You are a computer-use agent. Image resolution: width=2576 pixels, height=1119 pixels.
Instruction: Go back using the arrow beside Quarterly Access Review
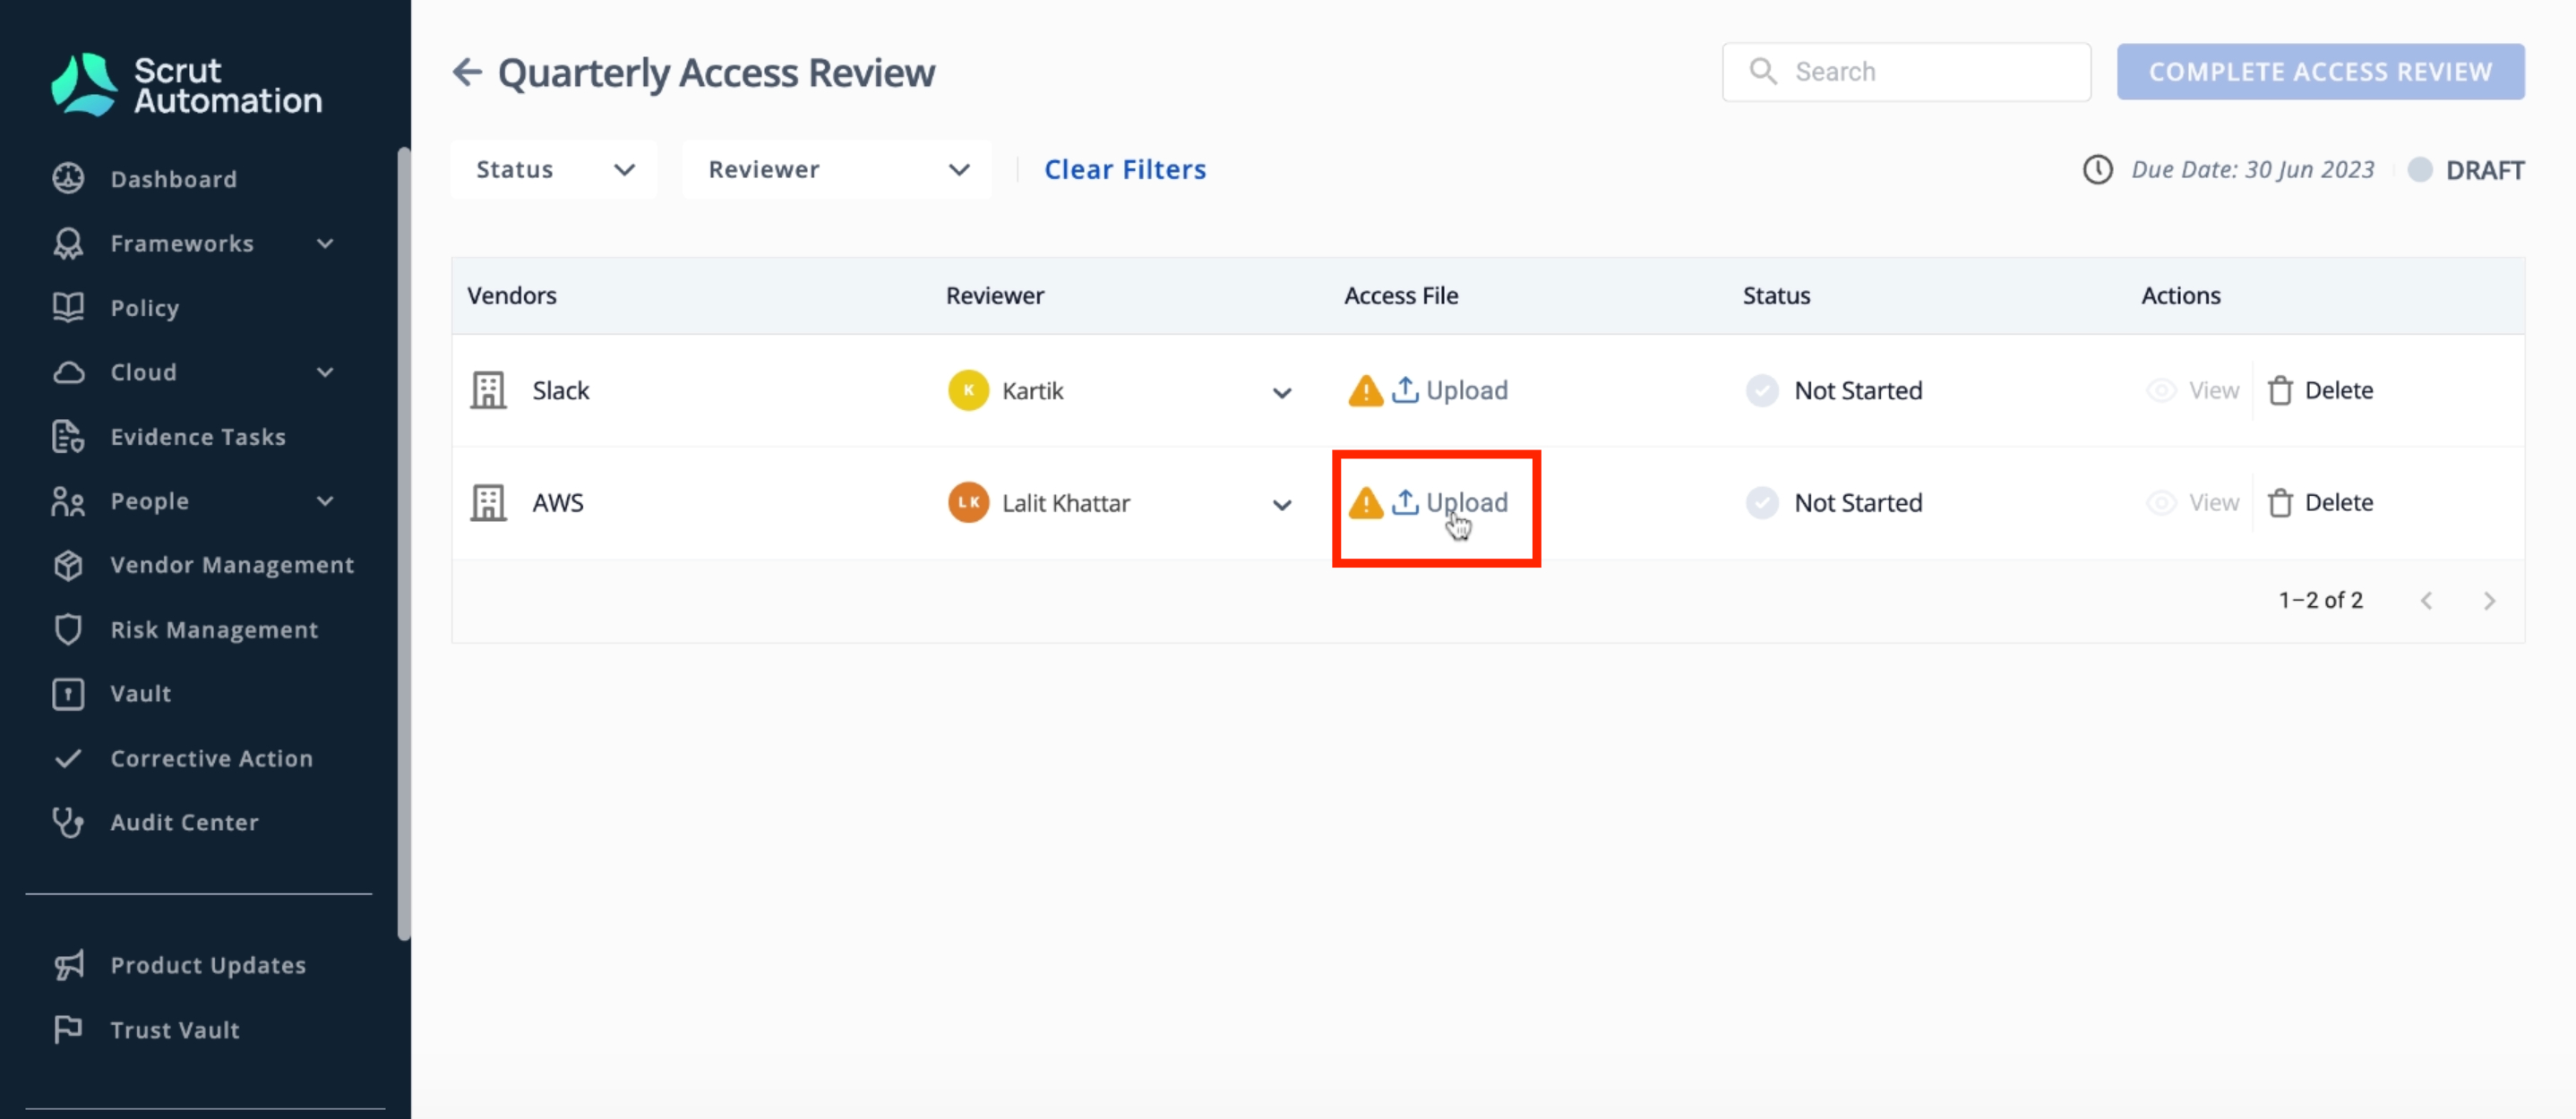pos(467,72)
